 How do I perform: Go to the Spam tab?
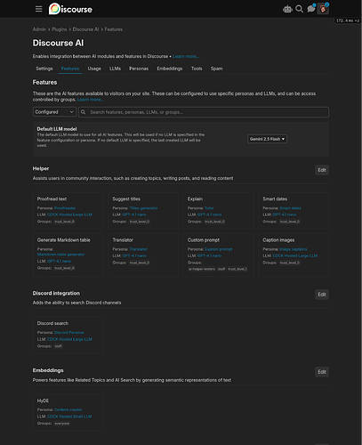(216, 69)
